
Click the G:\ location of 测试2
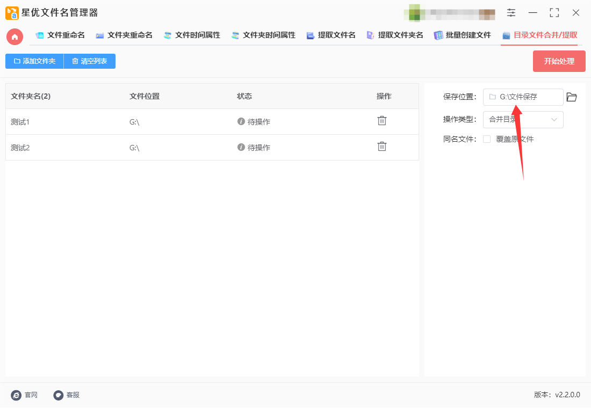click(134, 148)
